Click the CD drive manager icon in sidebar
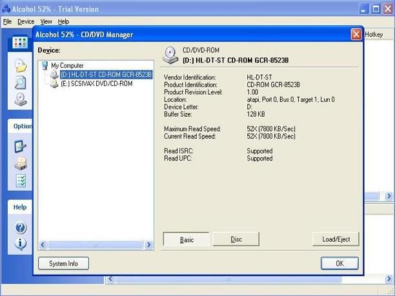Image resolution: width=395 pixels, height=296 pixels. [21, 99]
